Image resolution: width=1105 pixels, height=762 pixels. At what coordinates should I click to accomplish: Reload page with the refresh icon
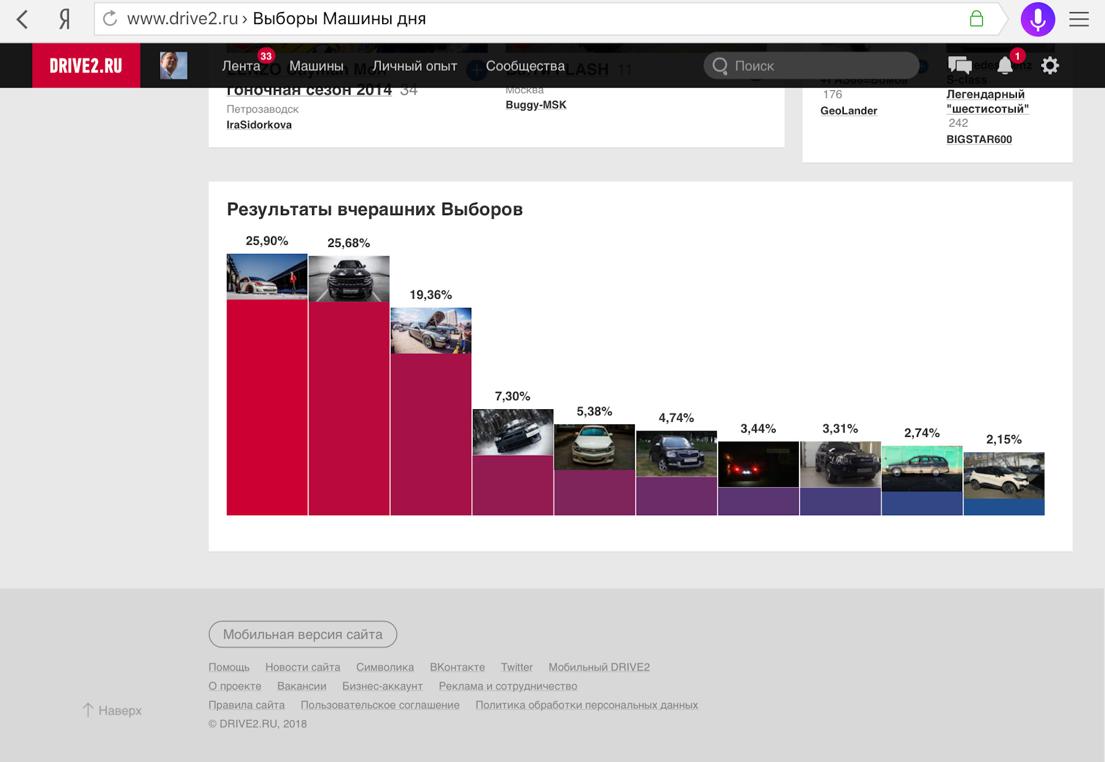[110, 19]
